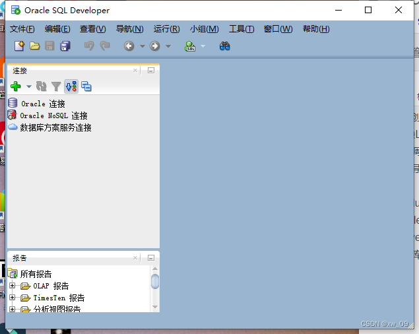Click the binoculars Find DB Object icon

pos(225,46)
